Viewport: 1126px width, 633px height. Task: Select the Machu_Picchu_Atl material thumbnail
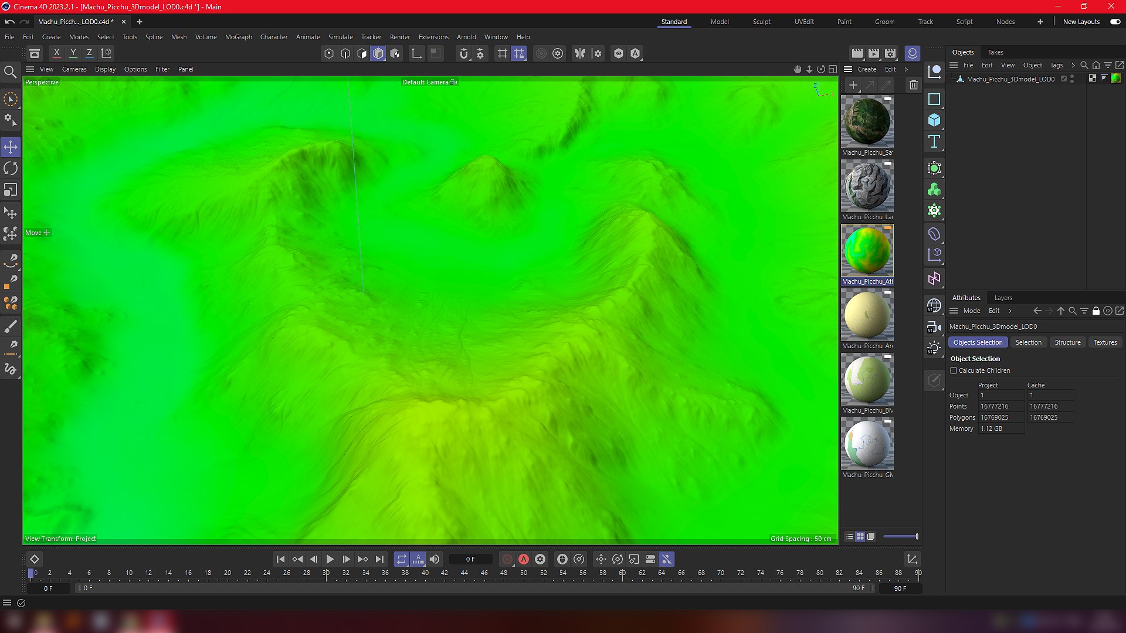point(867,250)
